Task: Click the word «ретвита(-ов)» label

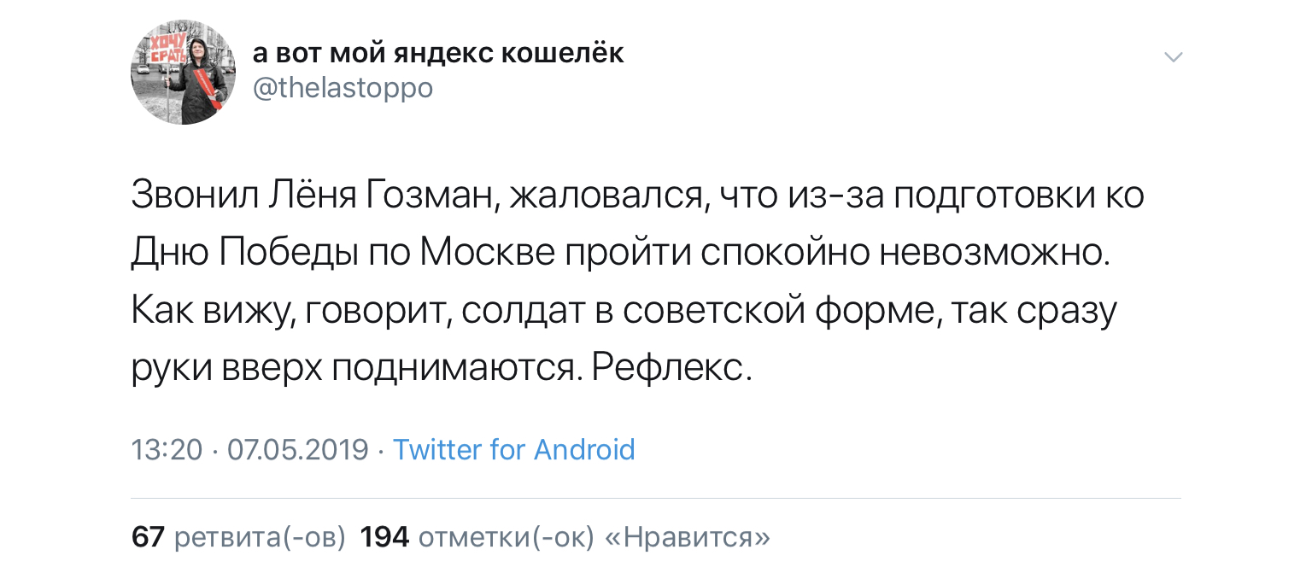Action: pos(260,537)
